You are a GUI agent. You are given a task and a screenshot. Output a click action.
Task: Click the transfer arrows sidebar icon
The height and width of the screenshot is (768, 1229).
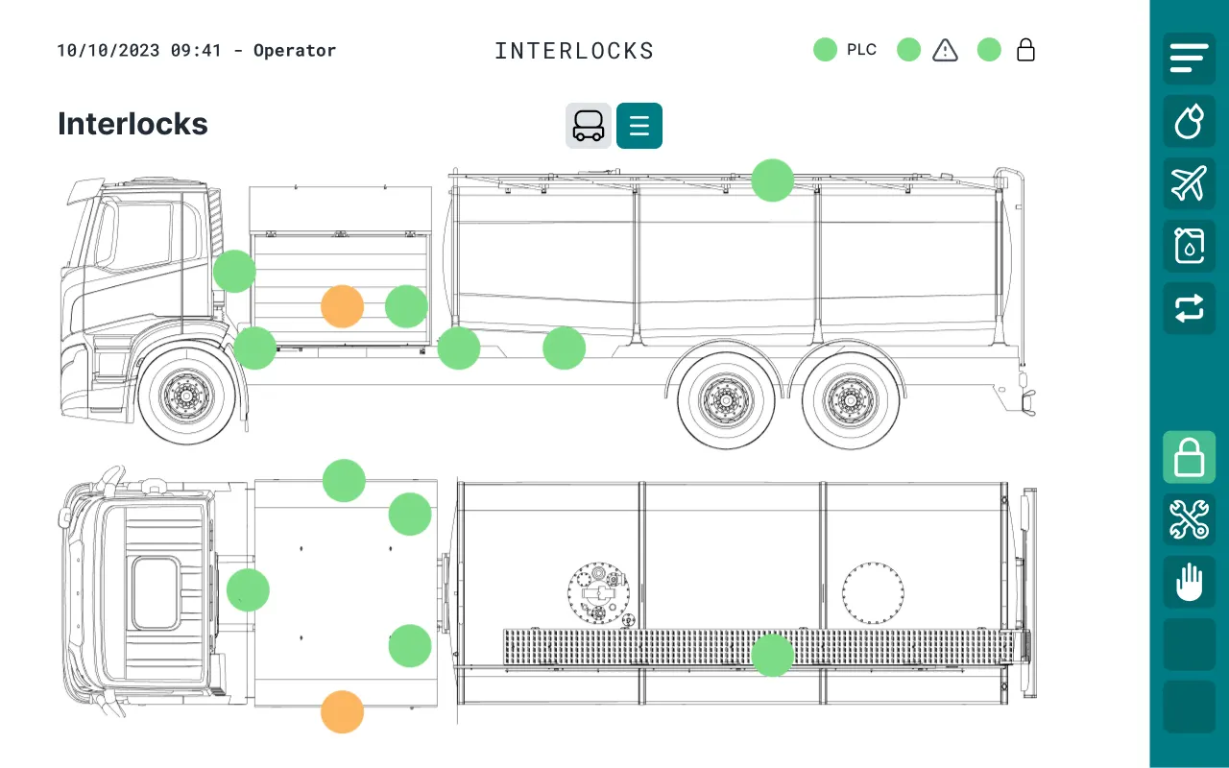pyautogui.click(x=1189, y=308)
